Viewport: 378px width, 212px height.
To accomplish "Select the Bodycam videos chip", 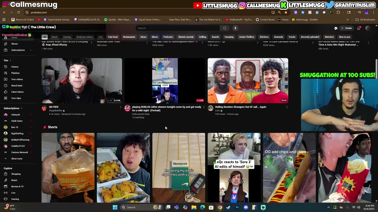I will (x=85, y=37).
